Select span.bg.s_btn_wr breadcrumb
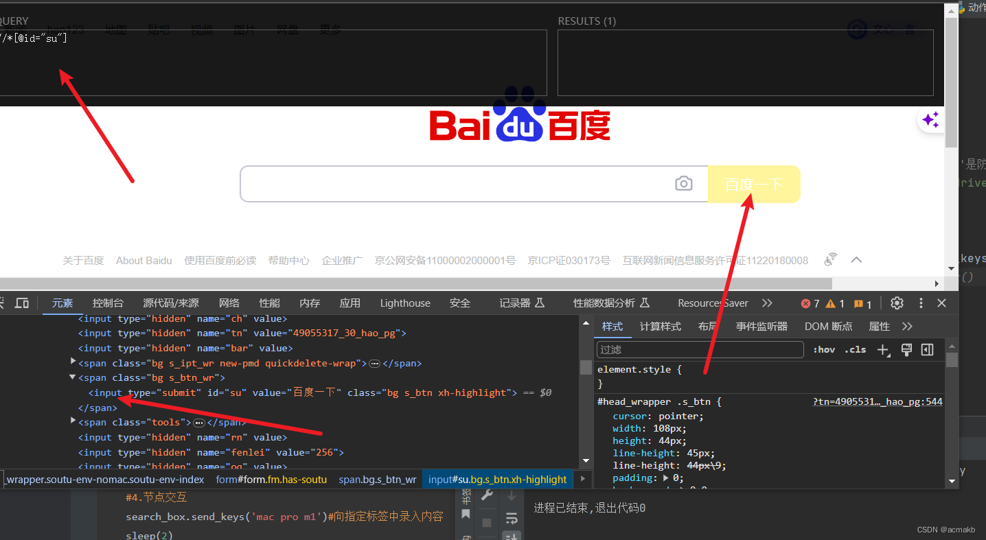This screenshot has height=540, width=986. [378, 480]
